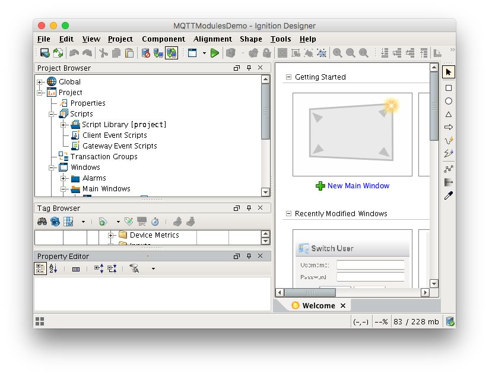Click the Project Browser vertical scrollbar thumb
The height and width of the screenshot is (376, 489).
[265, 112]
